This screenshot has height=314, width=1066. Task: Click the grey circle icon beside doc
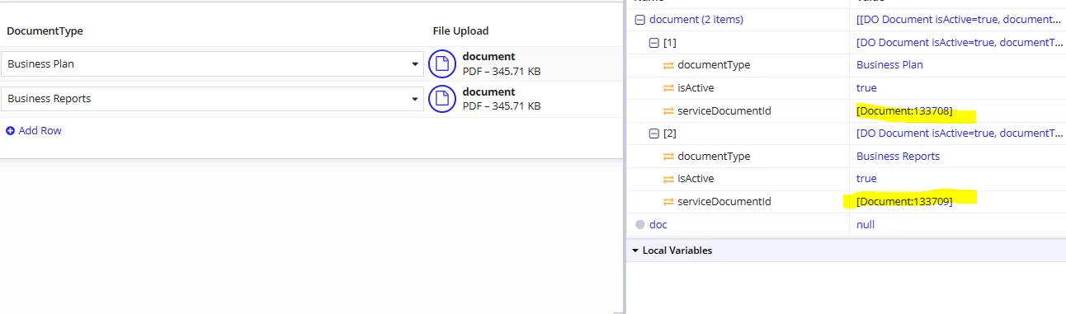click(640, 224)
